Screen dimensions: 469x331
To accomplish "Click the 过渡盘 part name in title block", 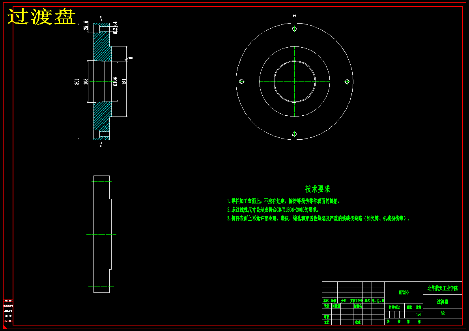I will tap(443, 302).
